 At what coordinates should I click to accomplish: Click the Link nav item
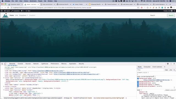16,15
